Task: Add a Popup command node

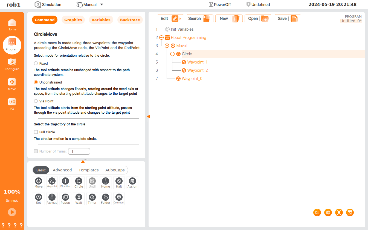Action: click(65, 199)
